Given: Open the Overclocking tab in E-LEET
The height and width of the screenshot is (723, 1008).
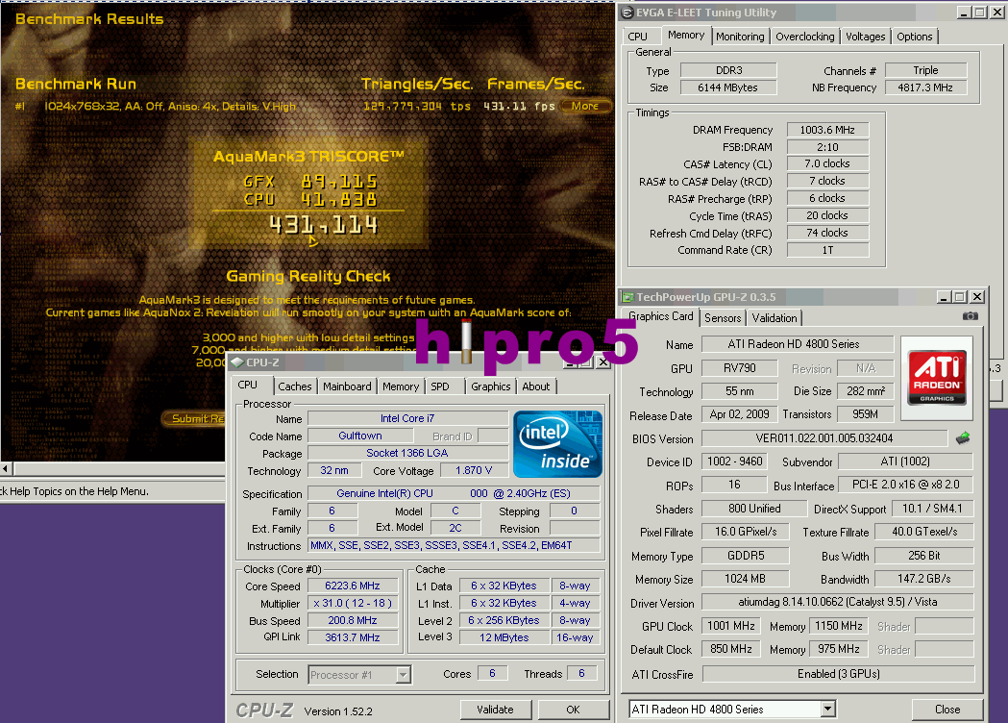Looking at the screenshot, I should 805,37.
